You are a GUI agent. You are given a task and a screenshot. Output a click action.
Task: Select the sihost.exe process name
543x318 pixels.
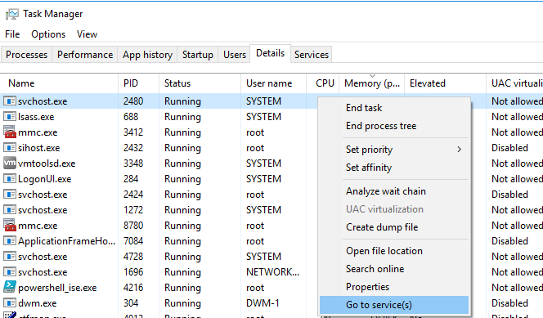(x=38, y=148)
